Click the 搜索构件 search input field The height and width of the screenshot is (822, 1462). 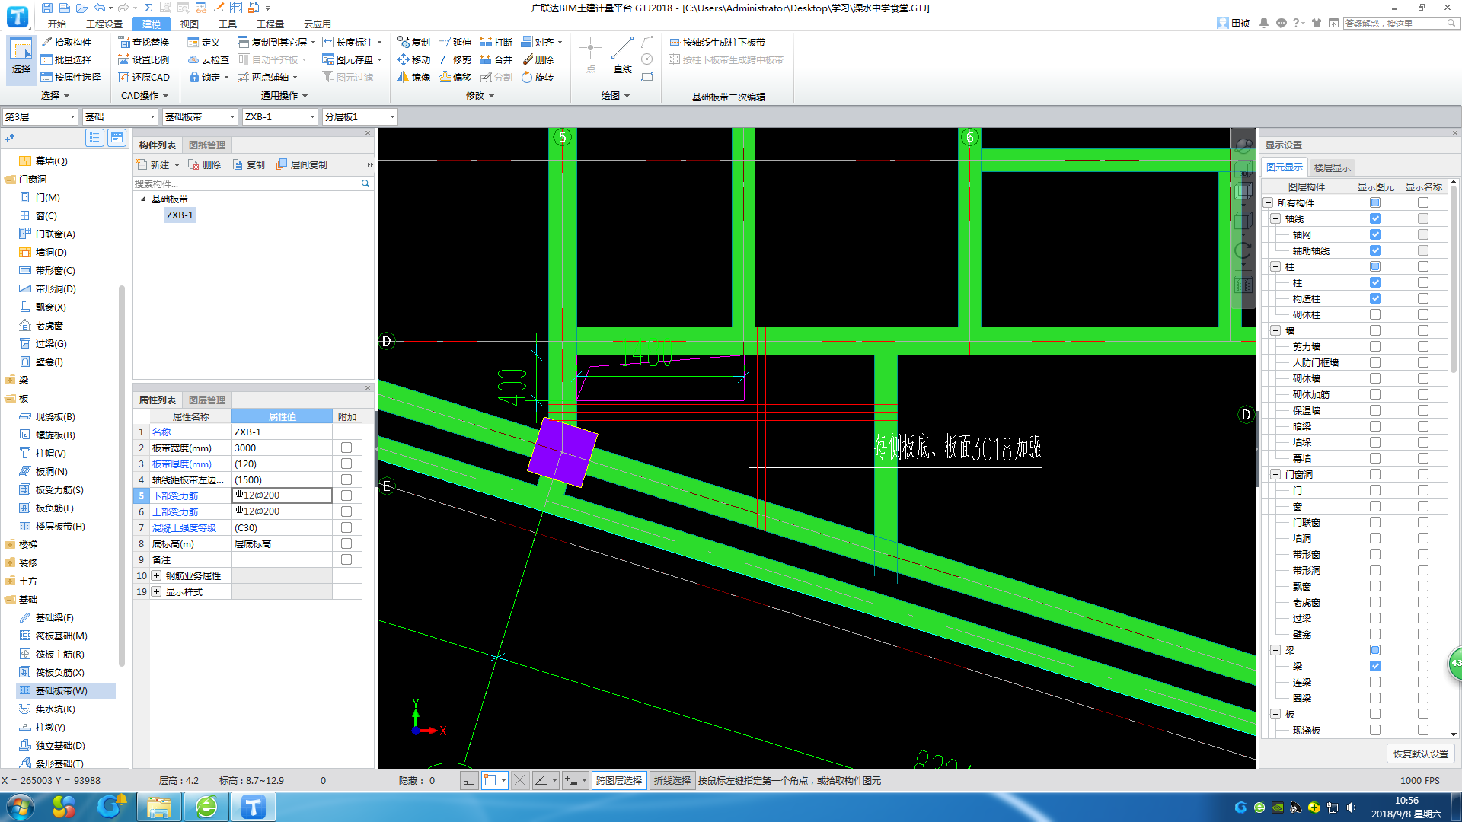tap(245, 183)
